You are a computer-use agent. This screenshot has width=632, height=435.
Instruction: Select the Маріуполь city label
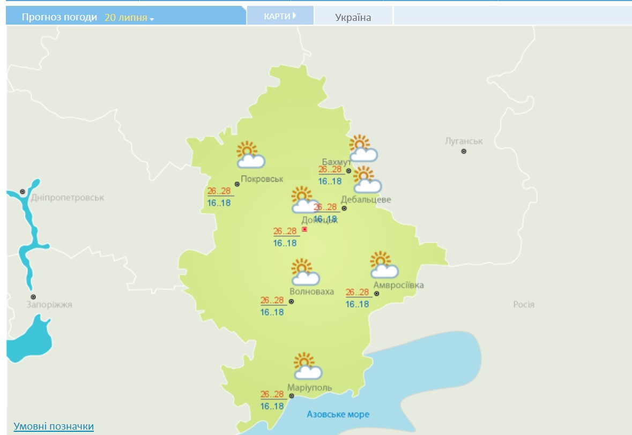click(x=309, y=387)
